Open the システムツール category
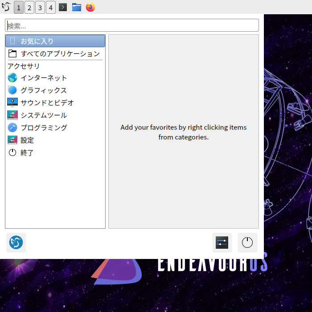Screen dimensions: 312x312 (x=55, y=115)
